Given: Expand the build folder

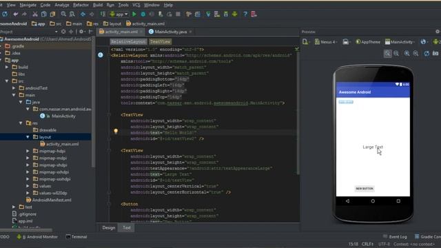Looking at the screenshot, I should [x=7, y=68].
